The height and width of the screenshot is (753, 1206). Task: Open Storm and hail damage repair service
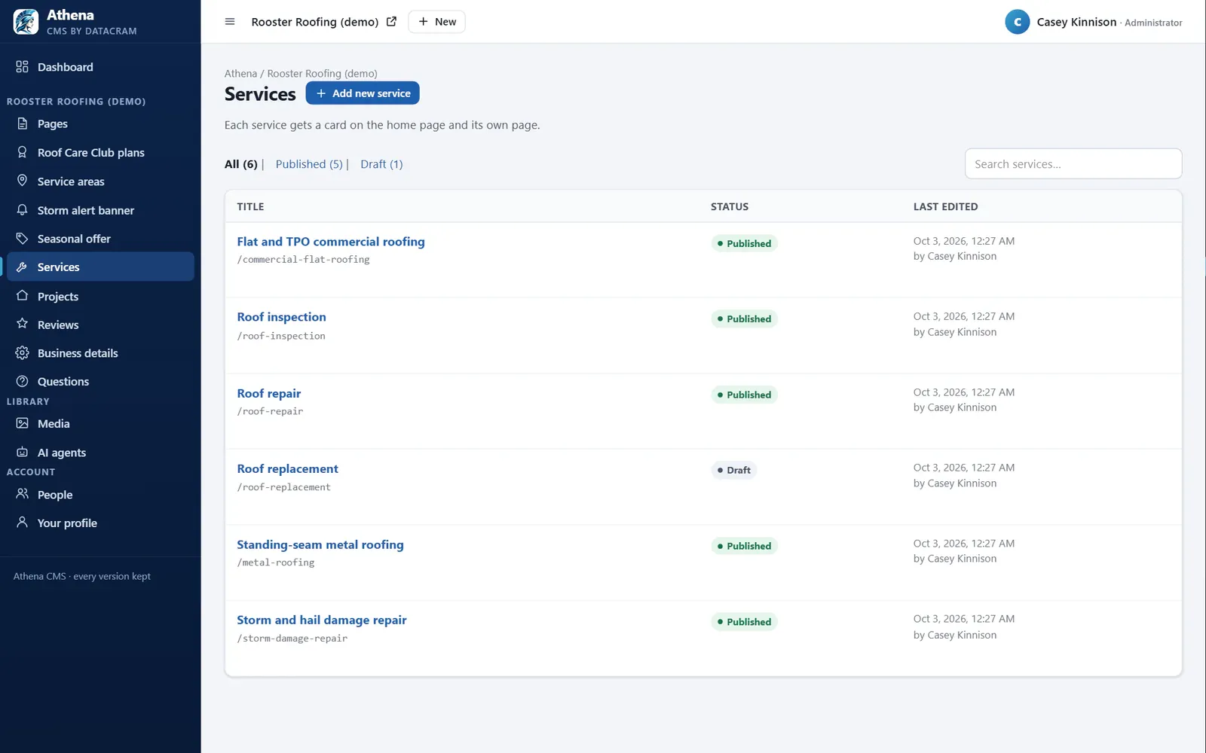click(x=322, y=620)
